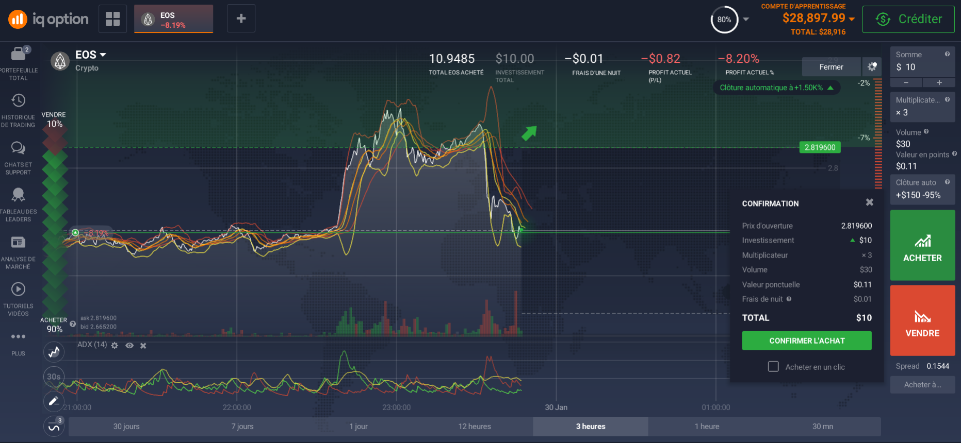Viewport: 961px width, 443px height.
Task: Close the Confirmation panel
Action: 870,202
